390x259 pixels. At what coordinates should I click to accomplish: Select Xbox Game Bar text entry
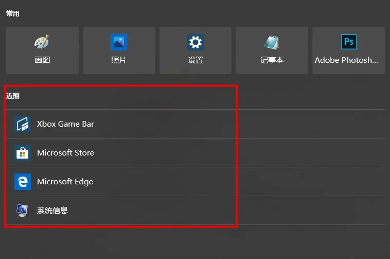pyautogui.click(x=65, y=124)
